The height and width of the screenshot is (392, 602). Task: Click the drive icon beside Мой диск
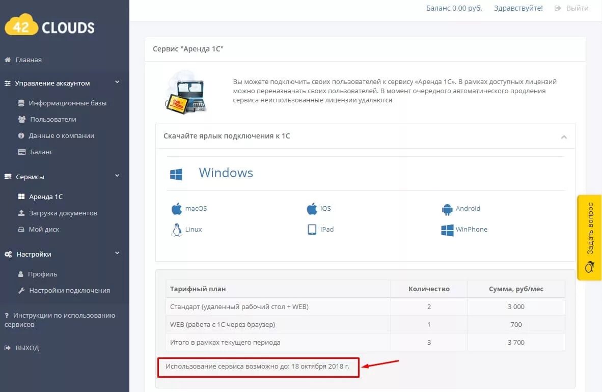[x=21, y=229]
